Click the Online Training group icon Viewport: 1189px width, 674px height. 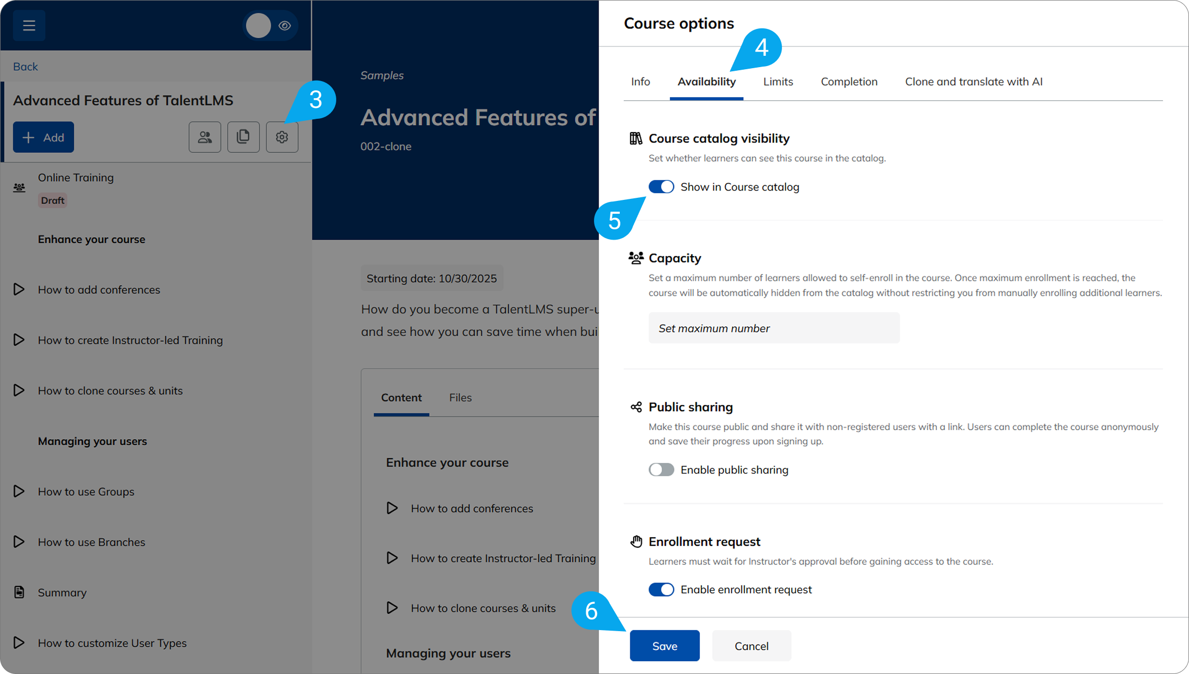[19, 187]
